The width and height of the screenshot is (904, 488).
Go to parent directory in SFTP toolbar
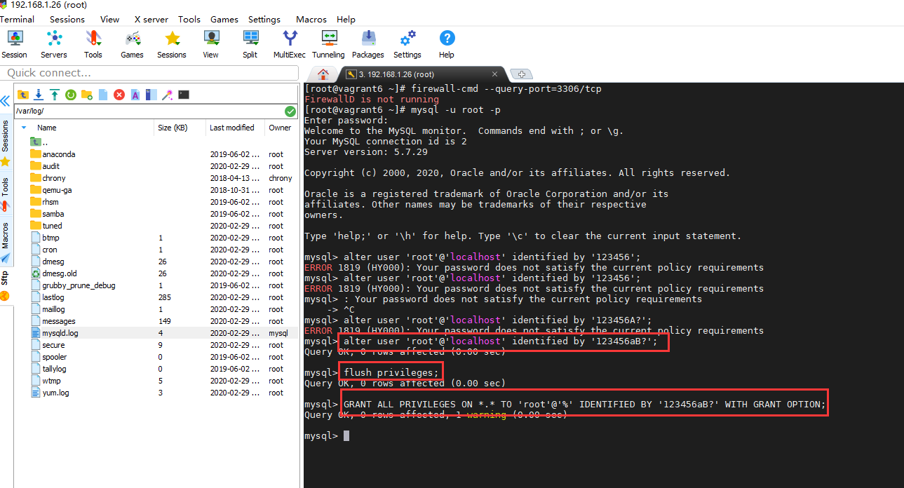pyautogui.click(x=23, y=95)
